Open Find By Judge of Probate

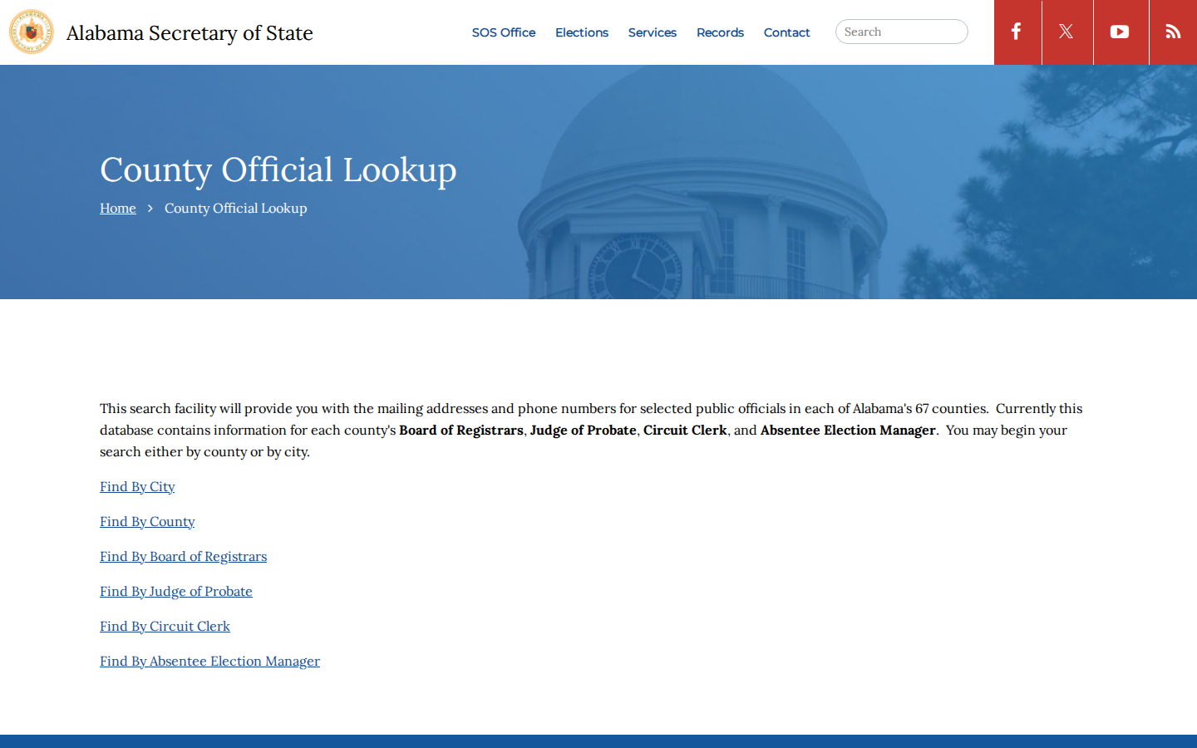pos(176,591)
